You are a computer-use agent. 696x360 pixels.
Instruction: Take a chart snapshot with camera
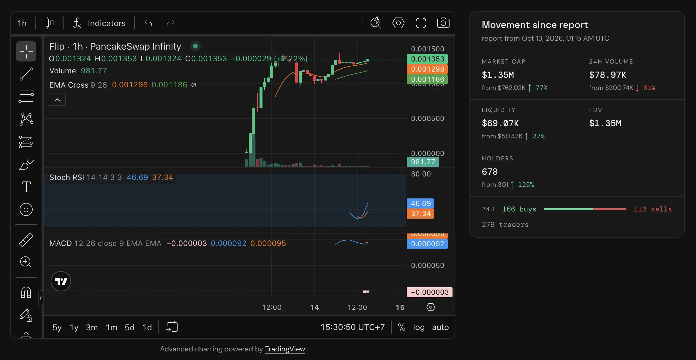tap(443, 23)
